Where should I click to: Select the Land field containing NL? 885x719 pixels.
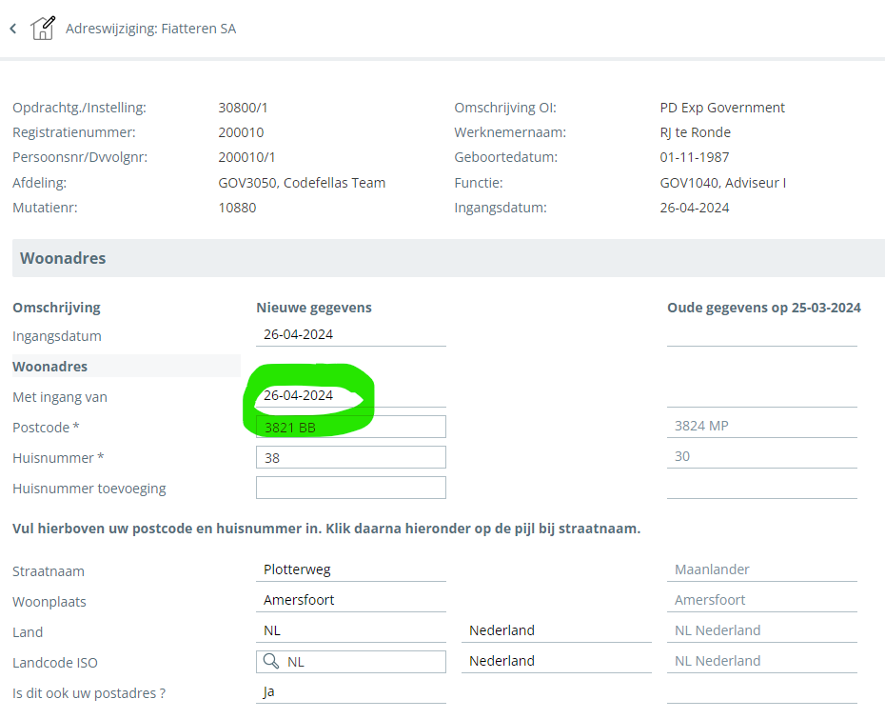(x=350, y=630)
